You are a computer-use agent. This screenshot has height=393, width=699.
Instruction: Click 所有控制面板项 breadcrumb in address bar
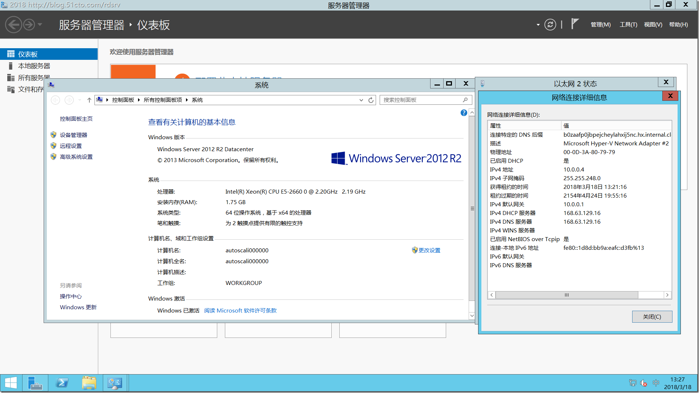tap(163, 100)
